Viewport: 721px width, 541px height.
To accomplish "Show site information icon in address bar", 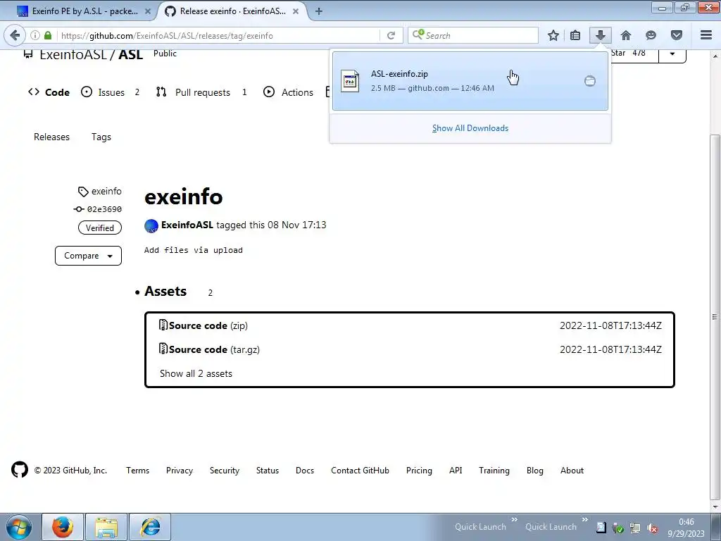I will pyautogui.click(x=35, y=35).
